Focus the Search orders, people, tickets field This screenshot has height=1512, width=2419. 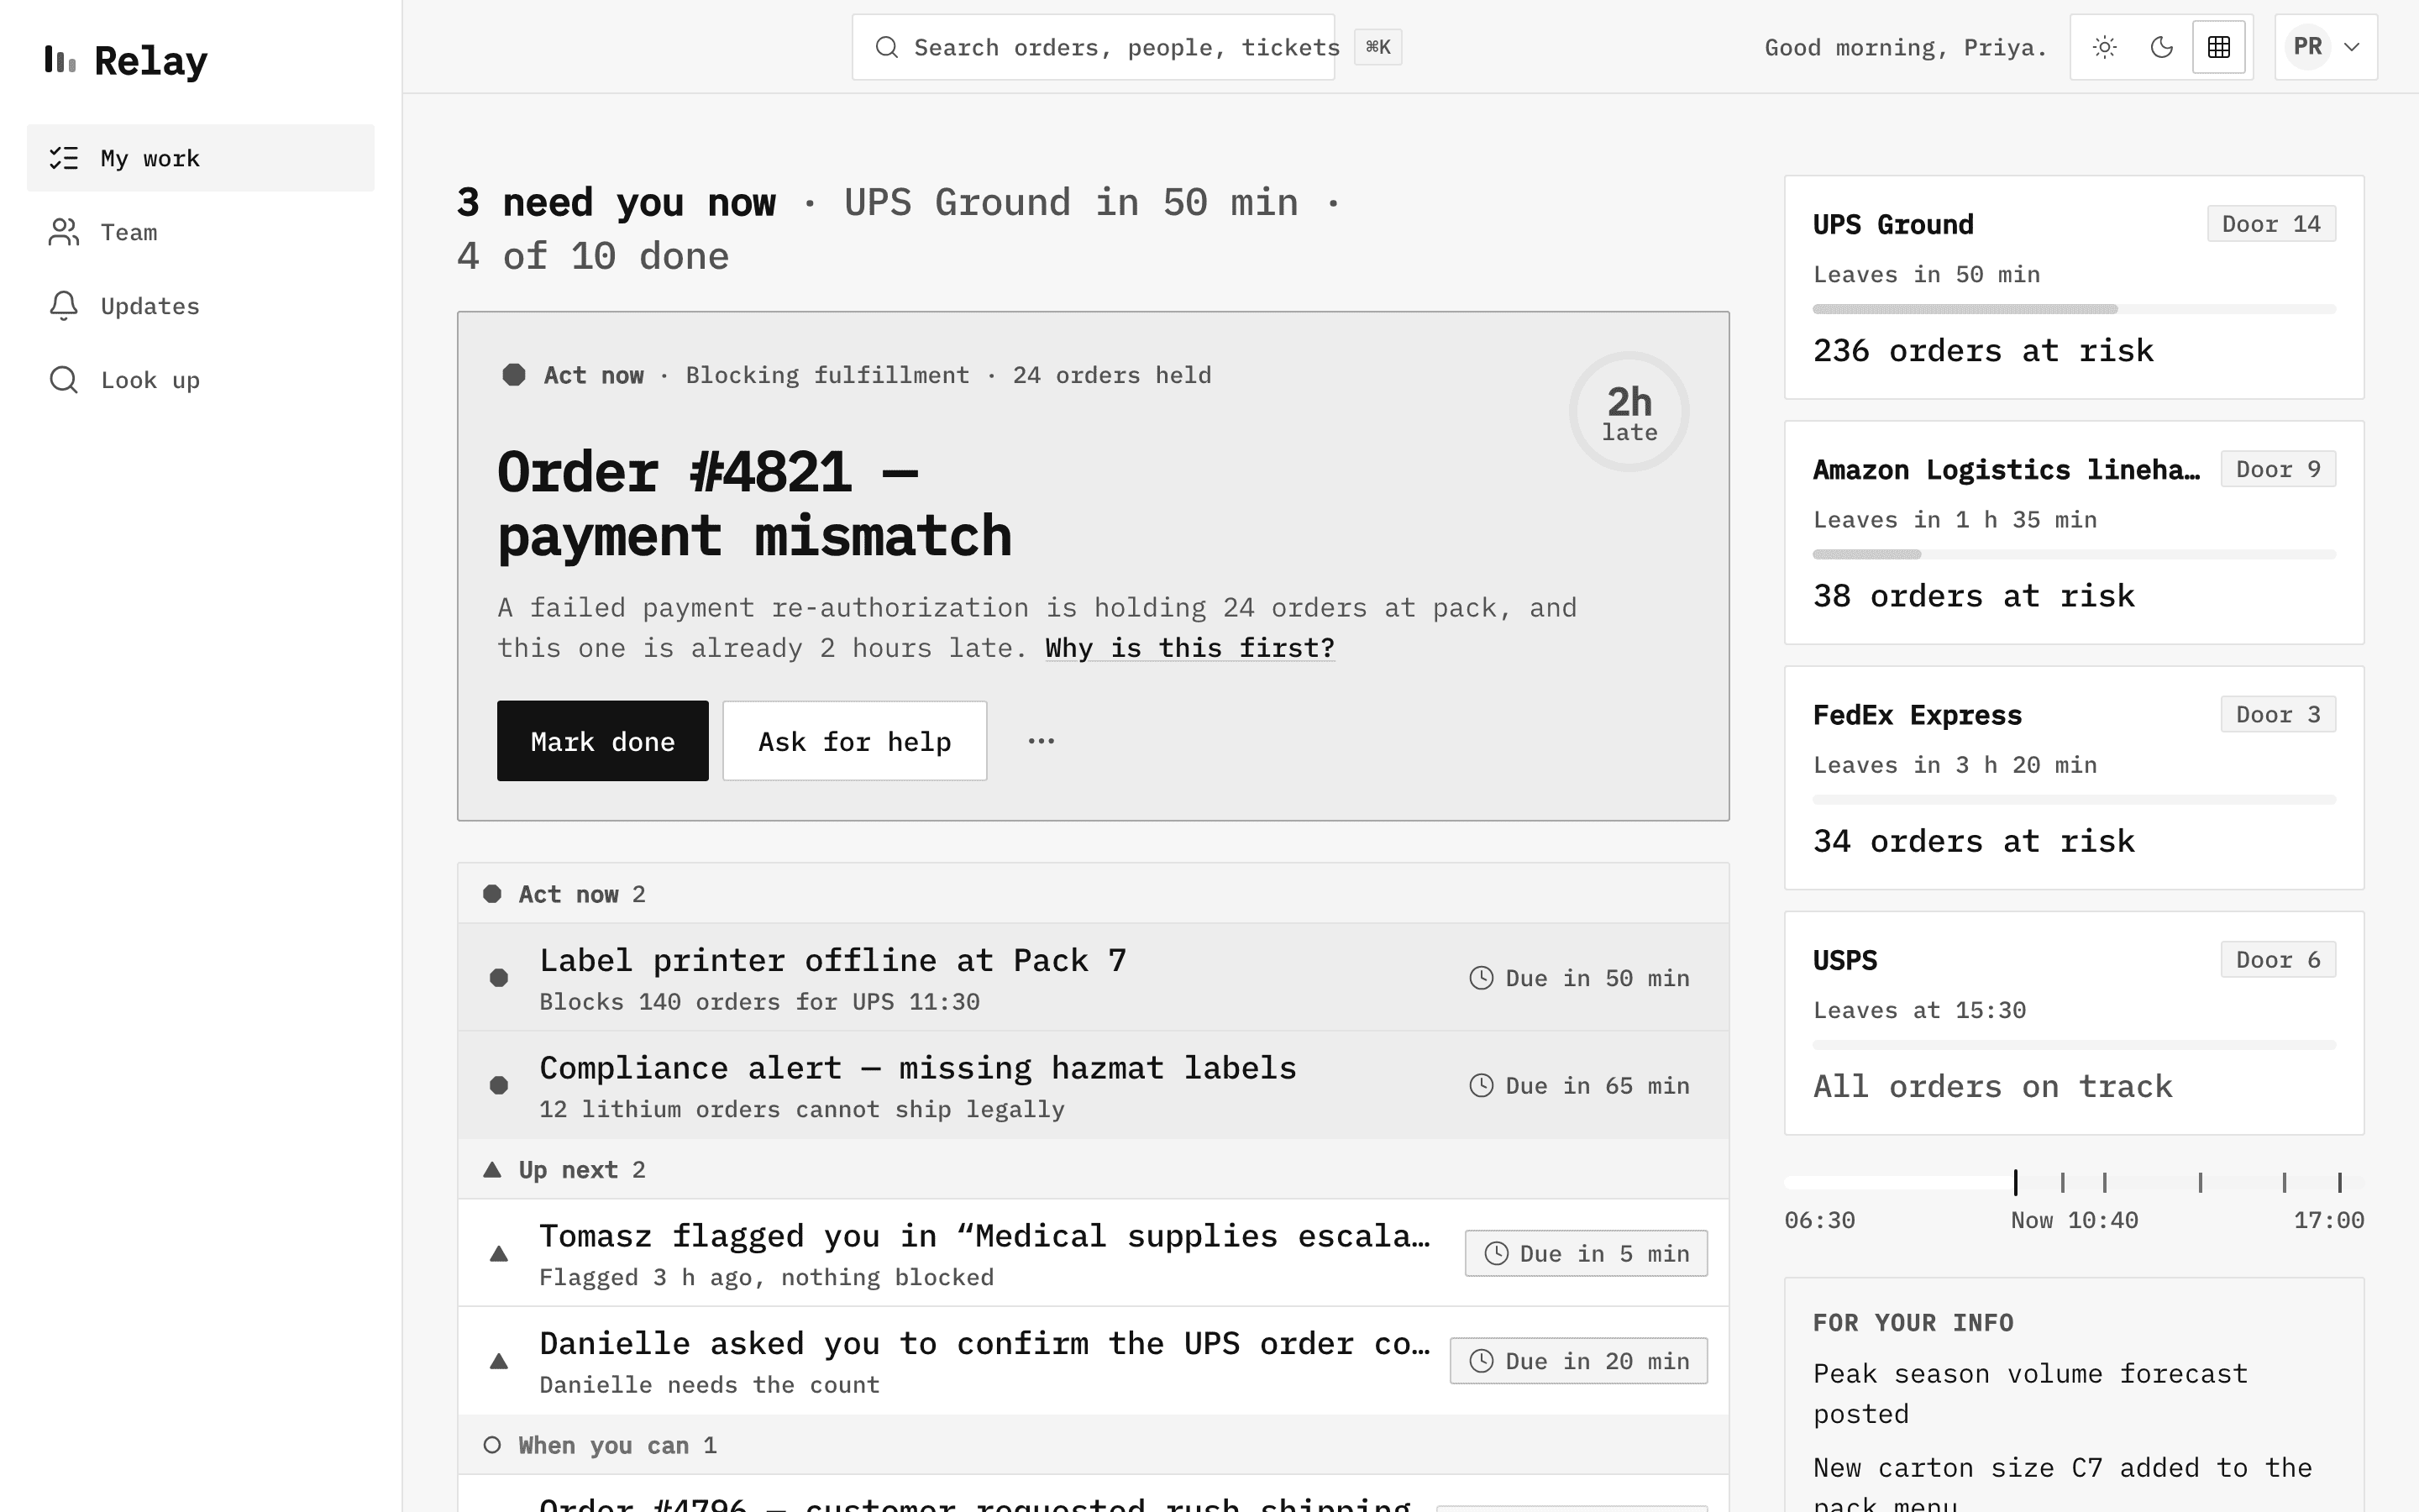point(1093,47)
